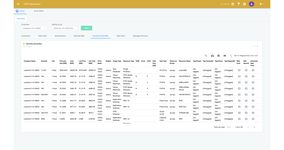The height and width of the screenshot is (150, 284).
Task: Click the green Apply button
Action: point(87,28)
